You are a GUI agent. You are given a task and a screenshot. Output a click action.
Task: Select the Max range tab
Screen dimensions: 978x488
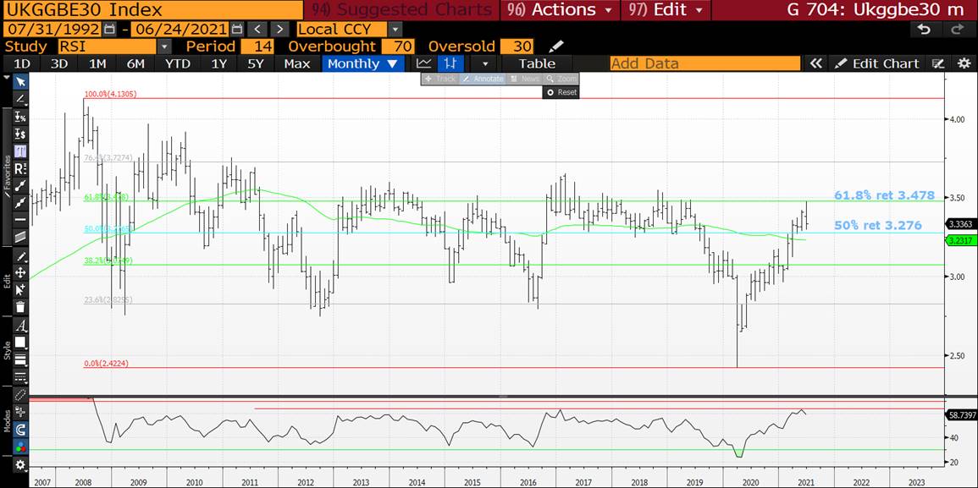[x=297, y=63]
